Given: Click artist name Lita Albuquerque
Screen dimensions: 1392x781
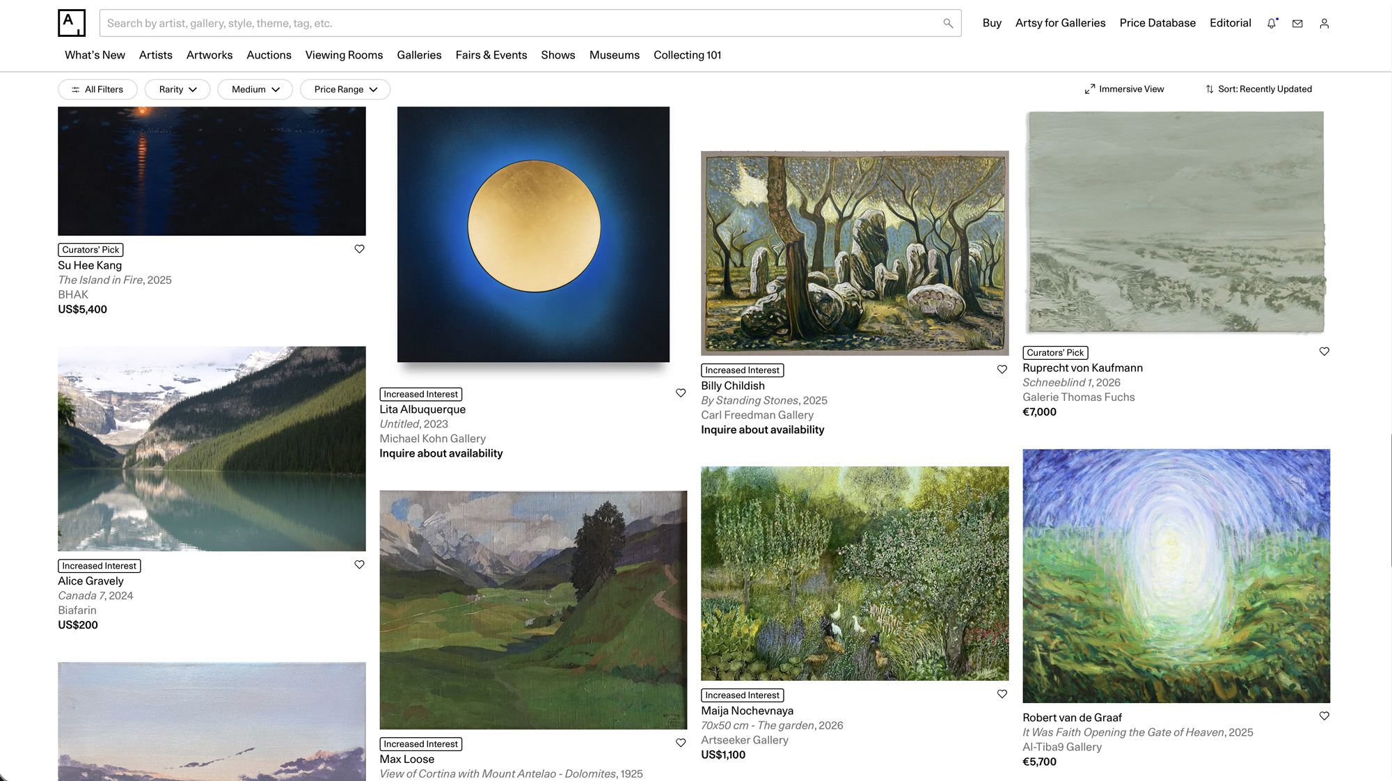Looking at the screenshot, I should tap(422, 409).
